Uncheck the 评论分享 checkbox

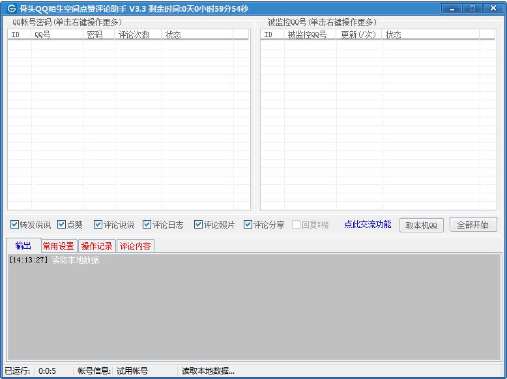click(x=248, y=225)
